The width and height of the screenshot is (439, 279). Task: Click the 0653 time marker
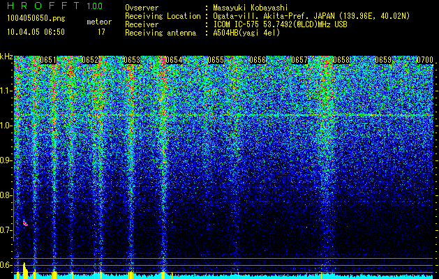(x=132, y=60)
